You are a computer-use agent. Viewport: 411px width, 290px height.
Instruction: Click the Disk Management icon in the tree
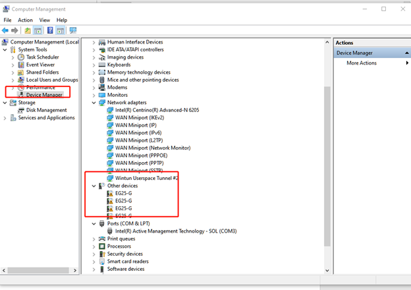point(21,110)
